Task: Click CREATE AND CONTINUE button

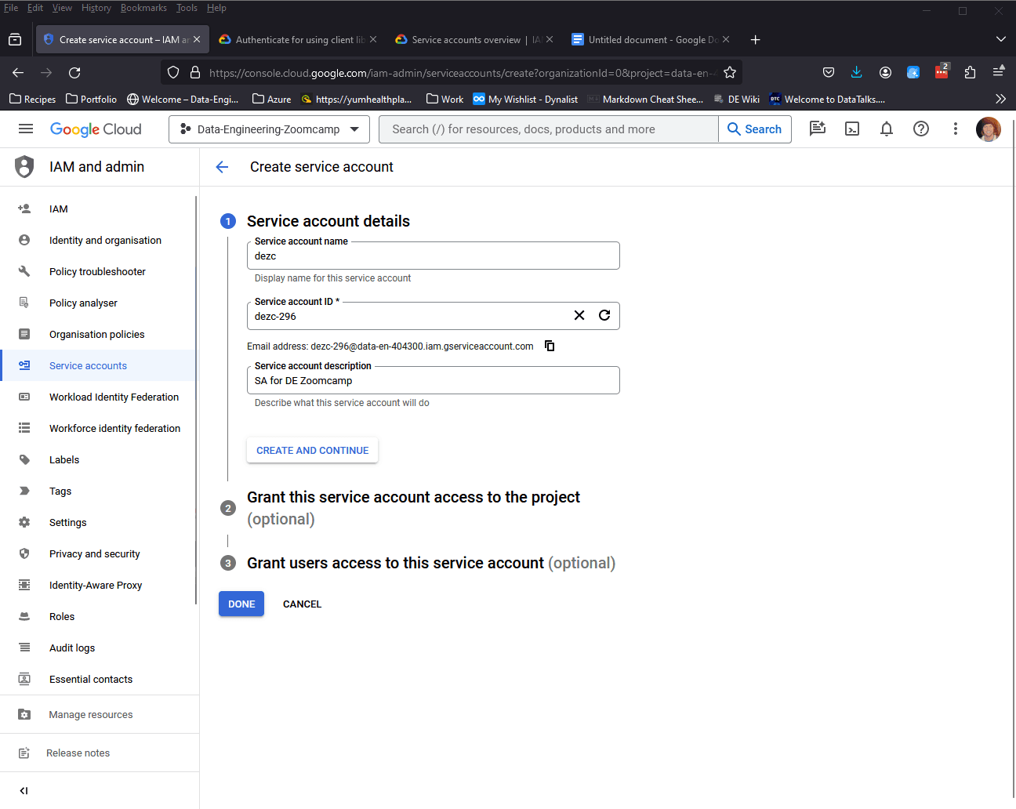Action: coord(312,450)
